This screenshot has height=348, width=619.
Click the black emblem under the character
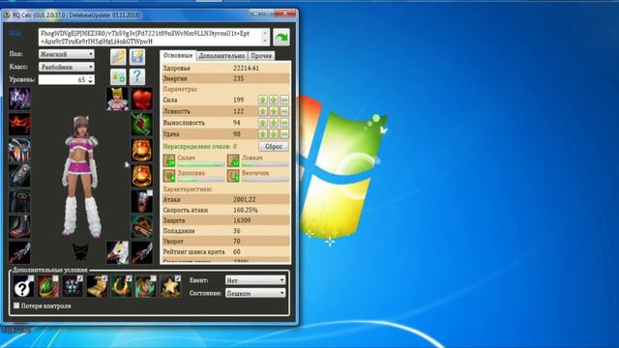(80, 252)
